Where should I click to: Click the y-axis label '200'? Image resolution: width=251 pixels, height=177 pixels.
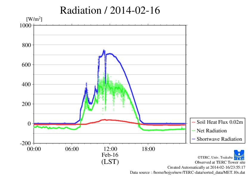[x=27, y=104]
